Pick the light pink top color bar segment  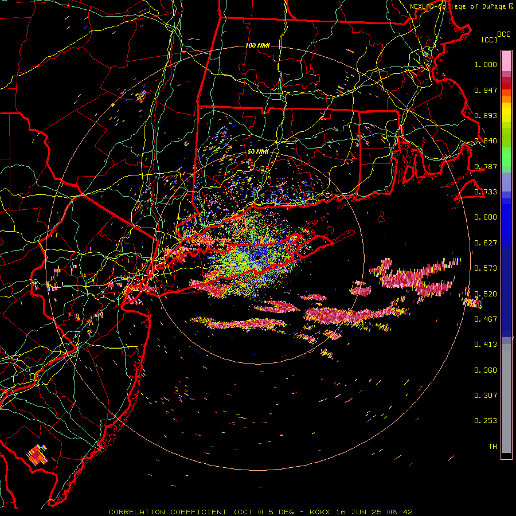(x=506, y=61)
